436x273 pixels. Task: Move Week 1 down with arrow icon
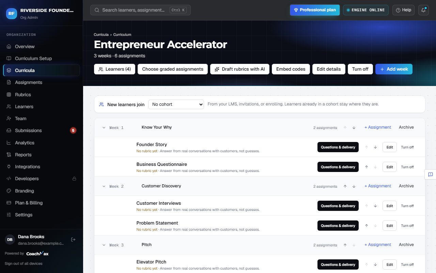click(354, 128)
